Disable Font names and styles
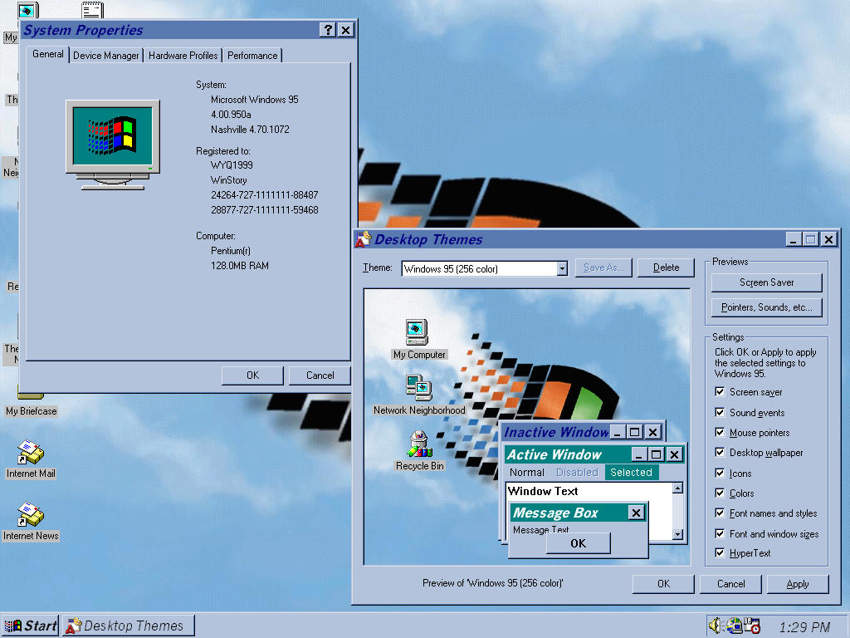This screenshot has height=638, width=850. point(720,513)
